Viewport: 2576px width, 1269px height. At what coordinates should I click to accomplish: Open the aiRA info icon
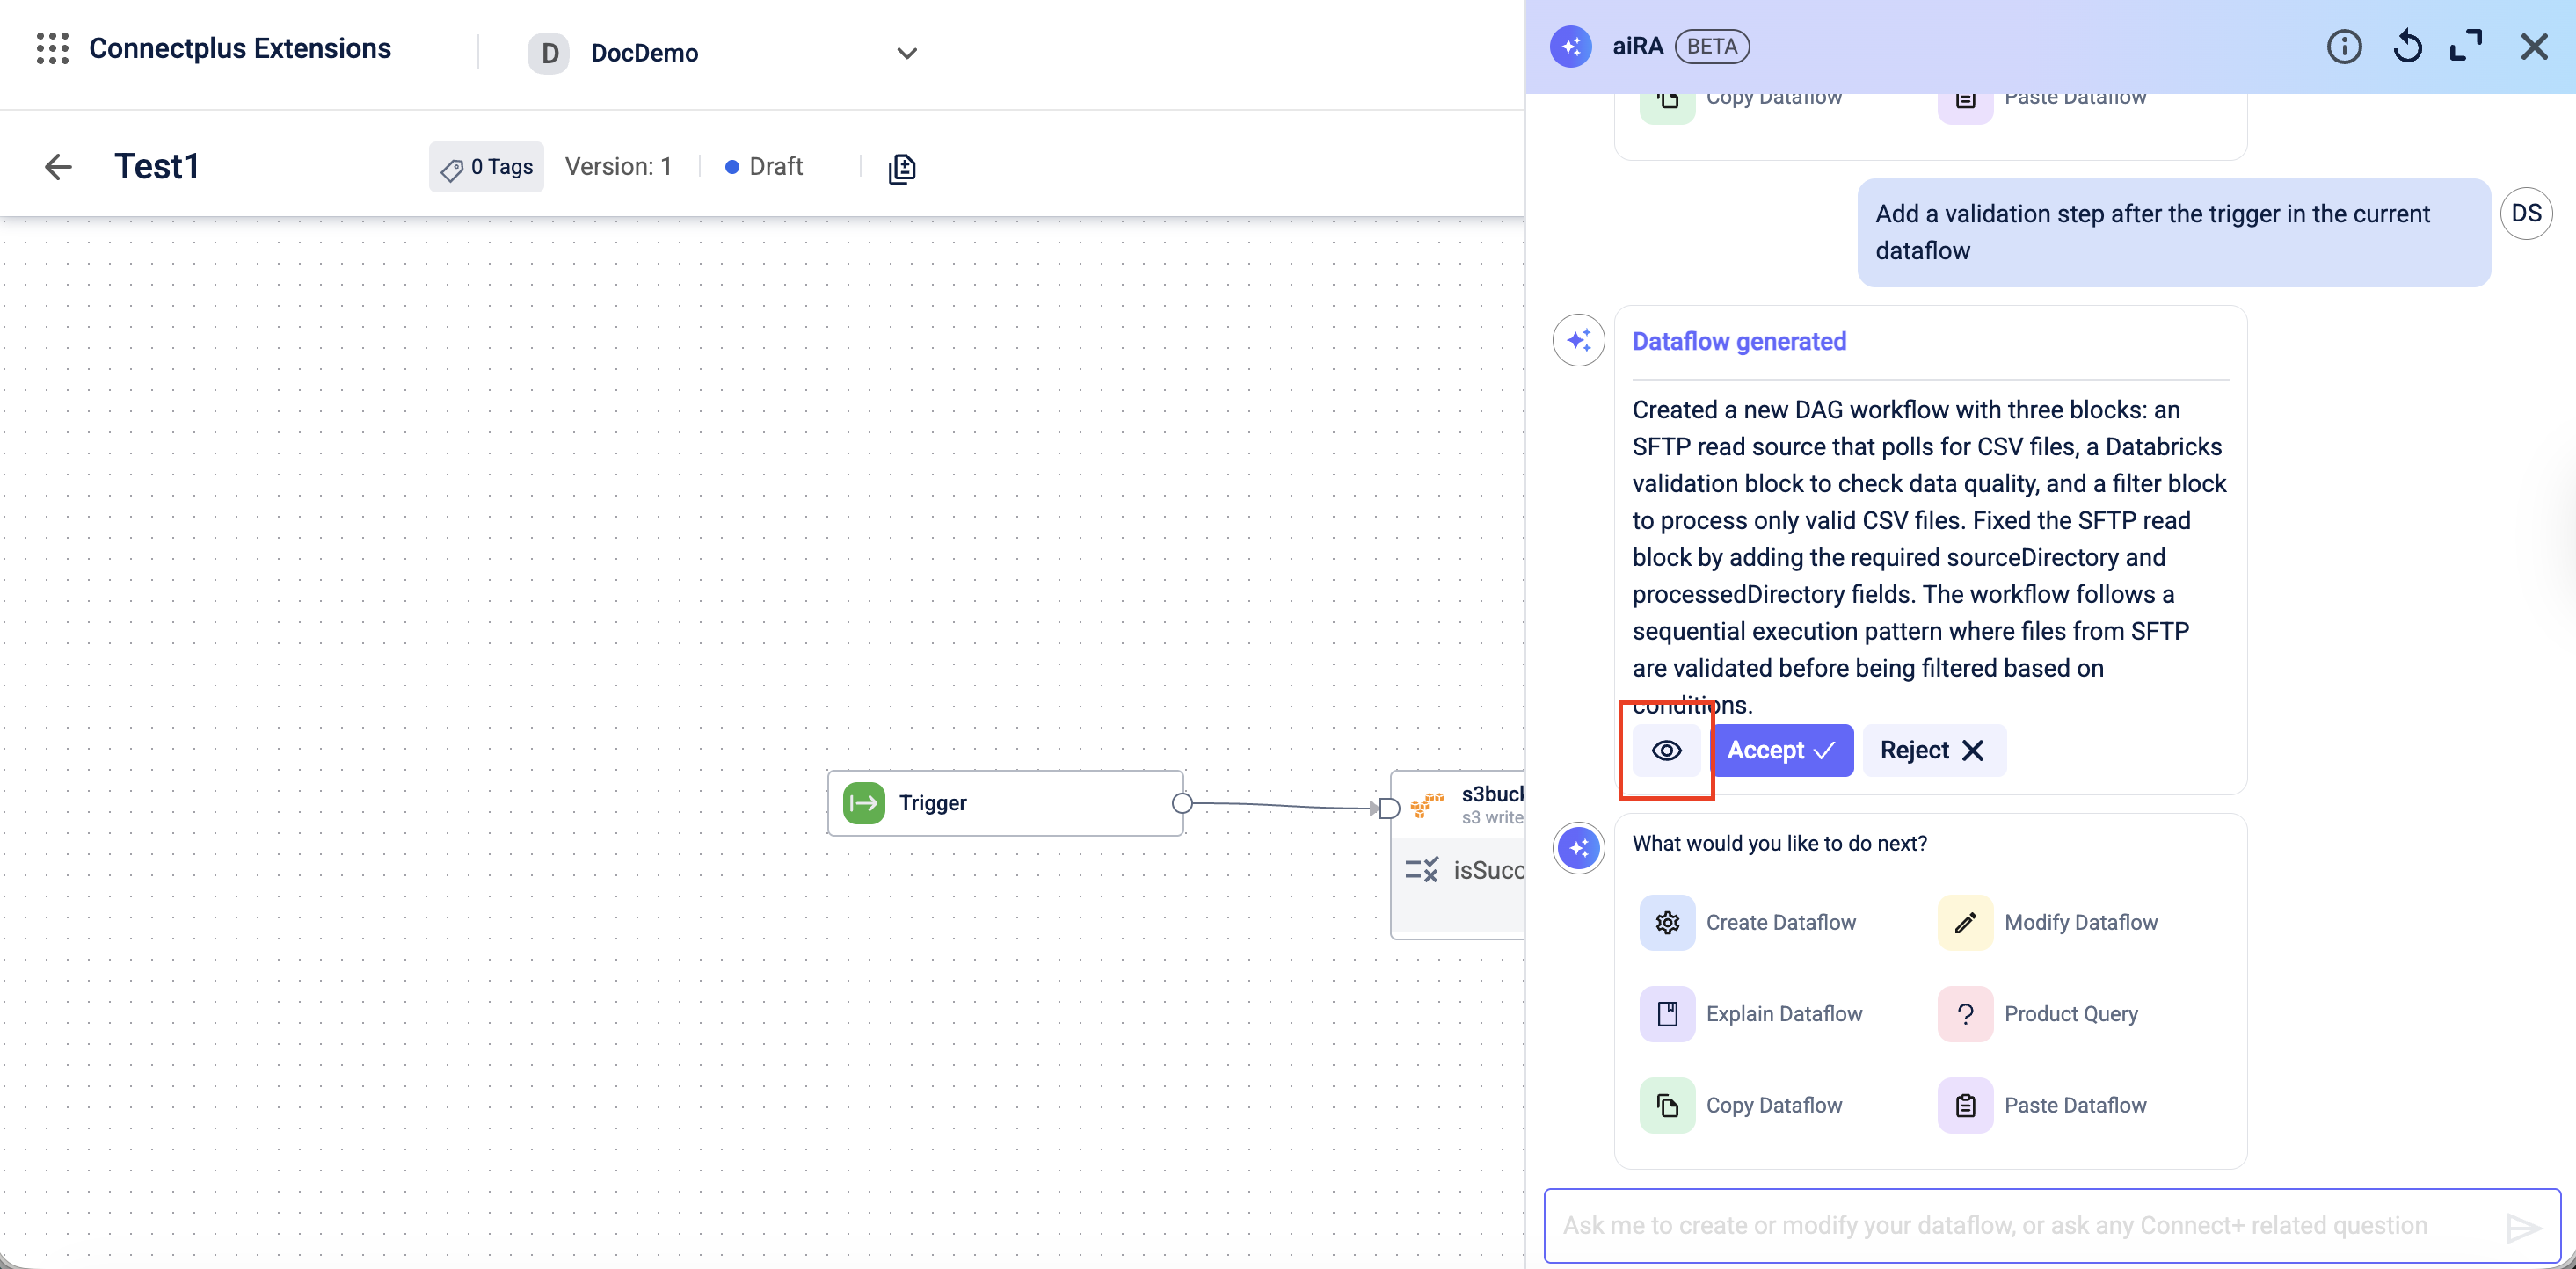2343,47
